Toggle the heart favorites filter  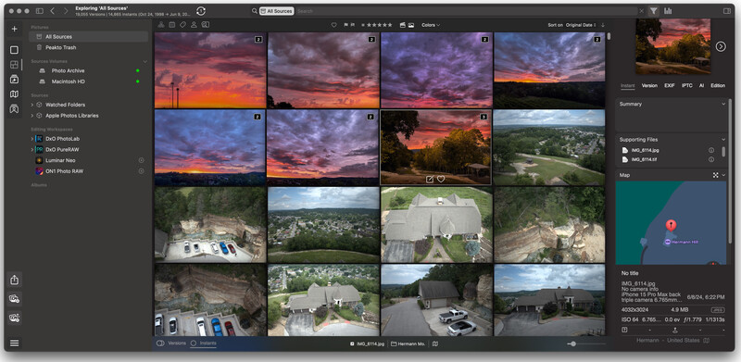333,25
